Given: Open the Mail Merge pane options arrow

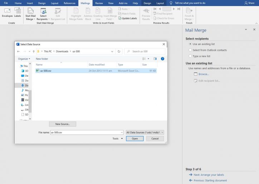Looking at the screenshot, I should pyautogui.click(x=246, y=30).
